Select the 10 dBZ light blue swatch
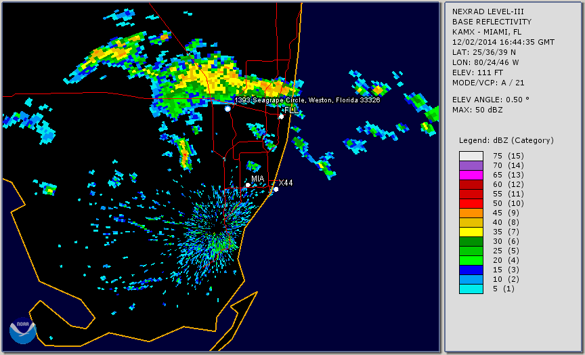This screenshot has height=355, width=585. click(471, 279)
